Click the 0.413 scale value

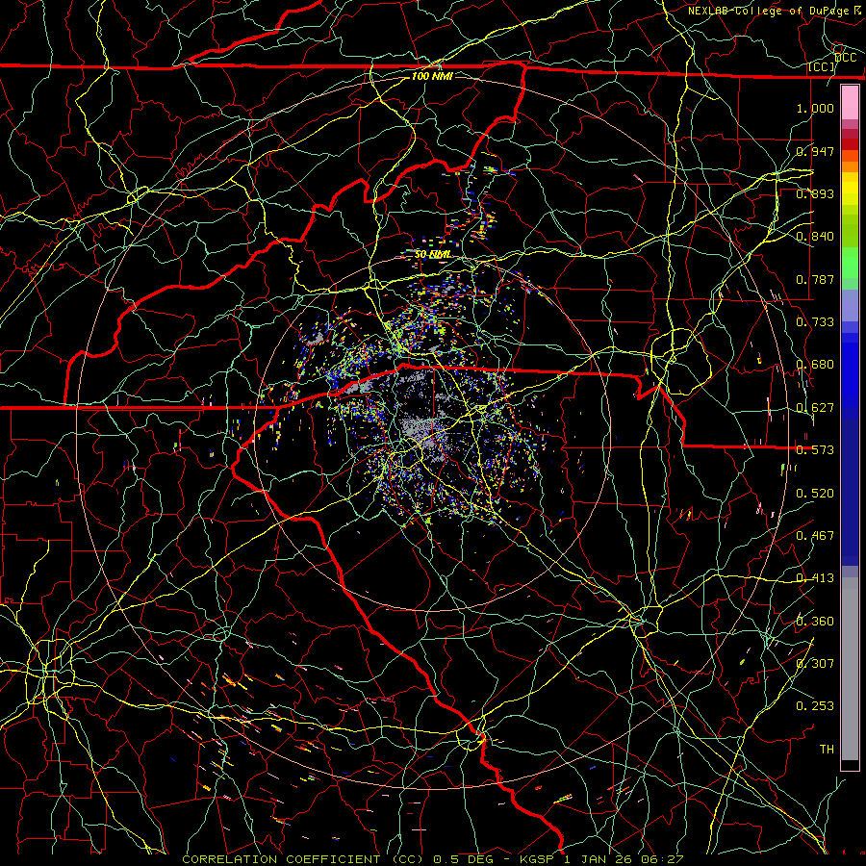point(815,578)
